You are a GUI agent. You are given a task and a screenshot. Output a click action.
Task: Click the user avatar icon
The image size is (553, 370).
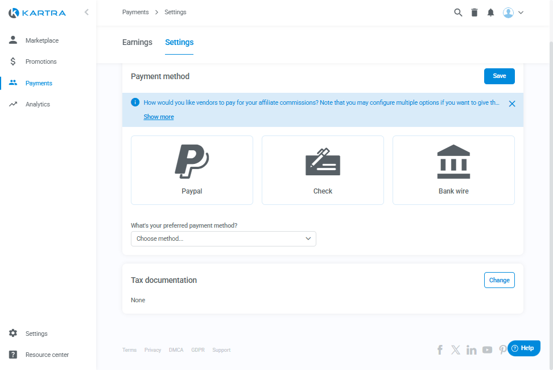pyautogui.click(x=508, y=13)
